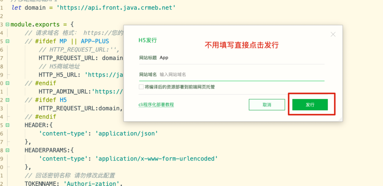Check 将编译后的资源部署到前端网页托管 checkbox
This screenshot has width=383, height=186.
click(x=141, y=87)
